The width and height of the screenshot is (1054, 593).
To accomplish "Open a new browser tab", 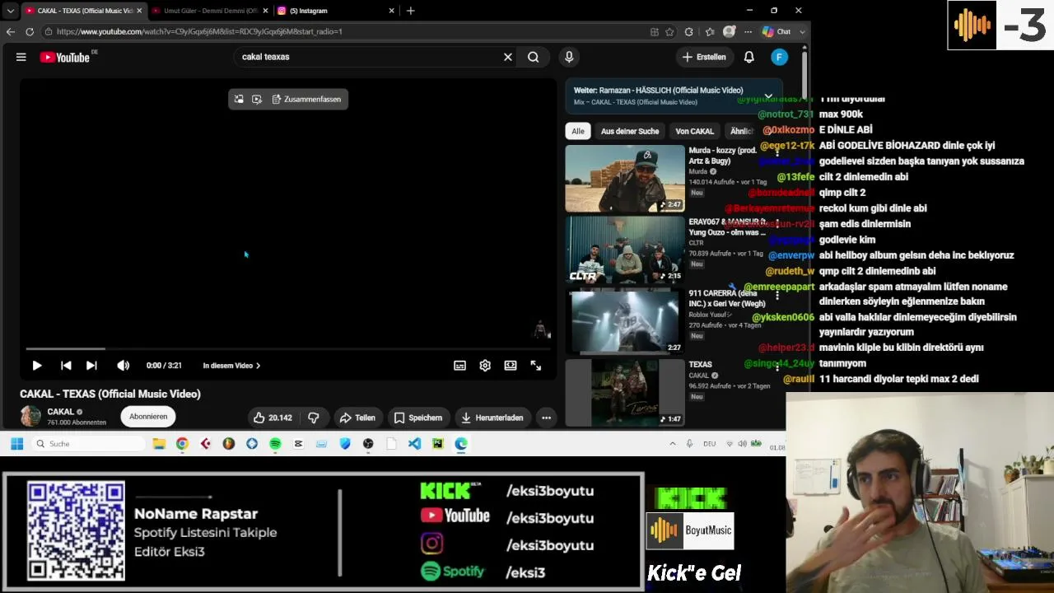I will 410,11.
